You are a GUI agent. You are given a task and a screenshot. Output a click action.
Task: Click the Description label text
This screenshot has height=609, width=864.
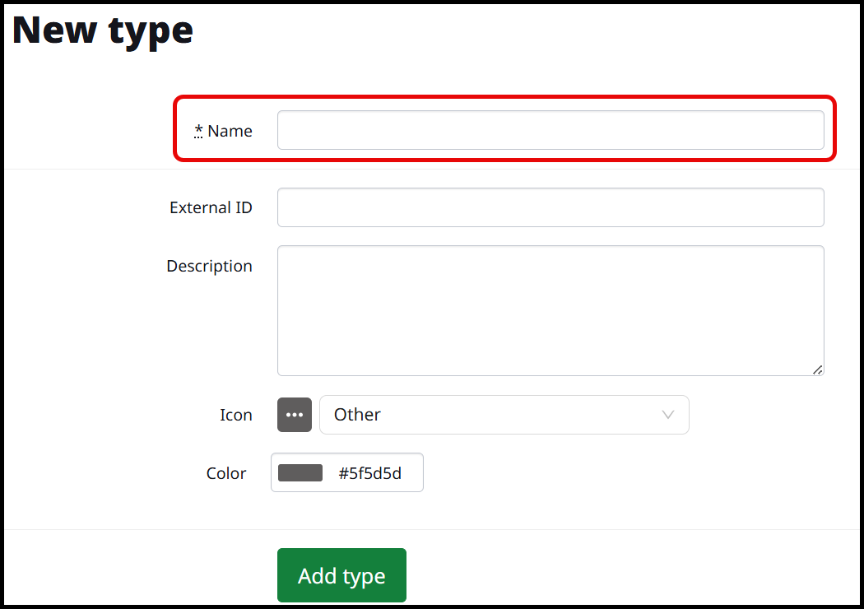[209, 267]
